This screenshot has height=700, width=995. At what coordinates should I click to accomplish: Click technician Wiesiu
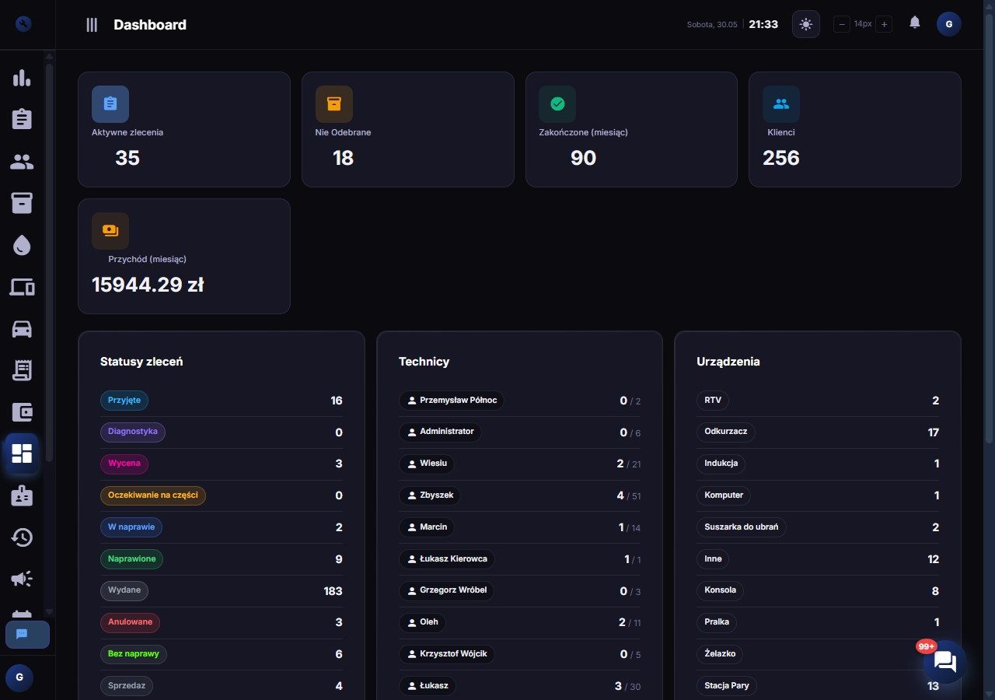click(427, 464)
